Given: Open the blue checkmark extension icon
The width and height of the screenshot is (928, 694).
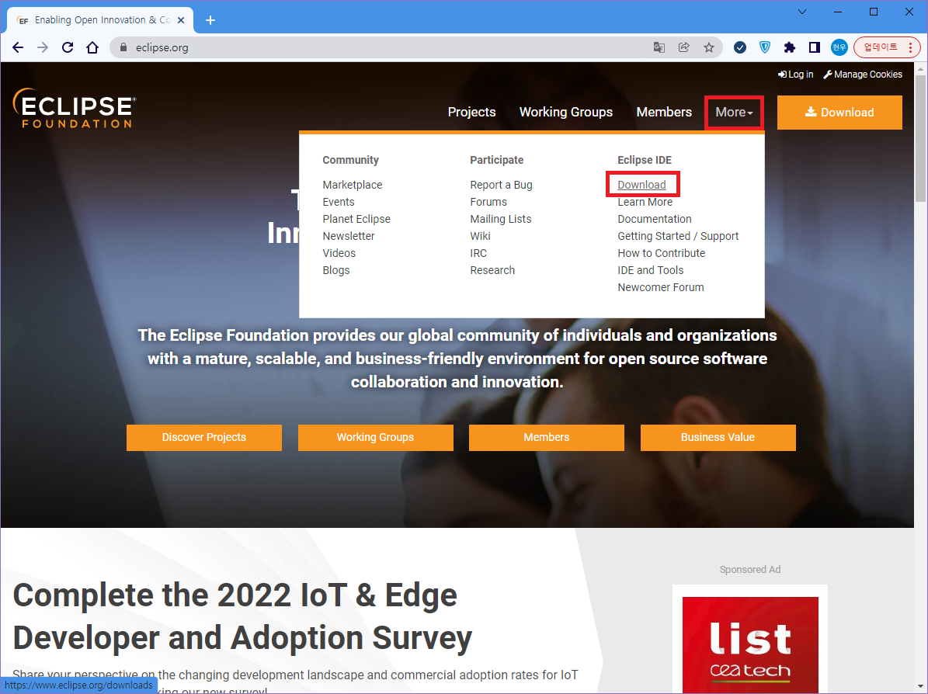Looking at the screenshot, I should tap(740, 47).
